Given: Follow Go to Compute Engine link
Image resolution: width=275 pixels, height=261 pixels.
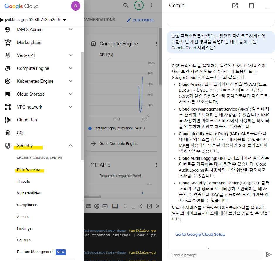Looking at the screenshot, I should [x=118, y=144].
